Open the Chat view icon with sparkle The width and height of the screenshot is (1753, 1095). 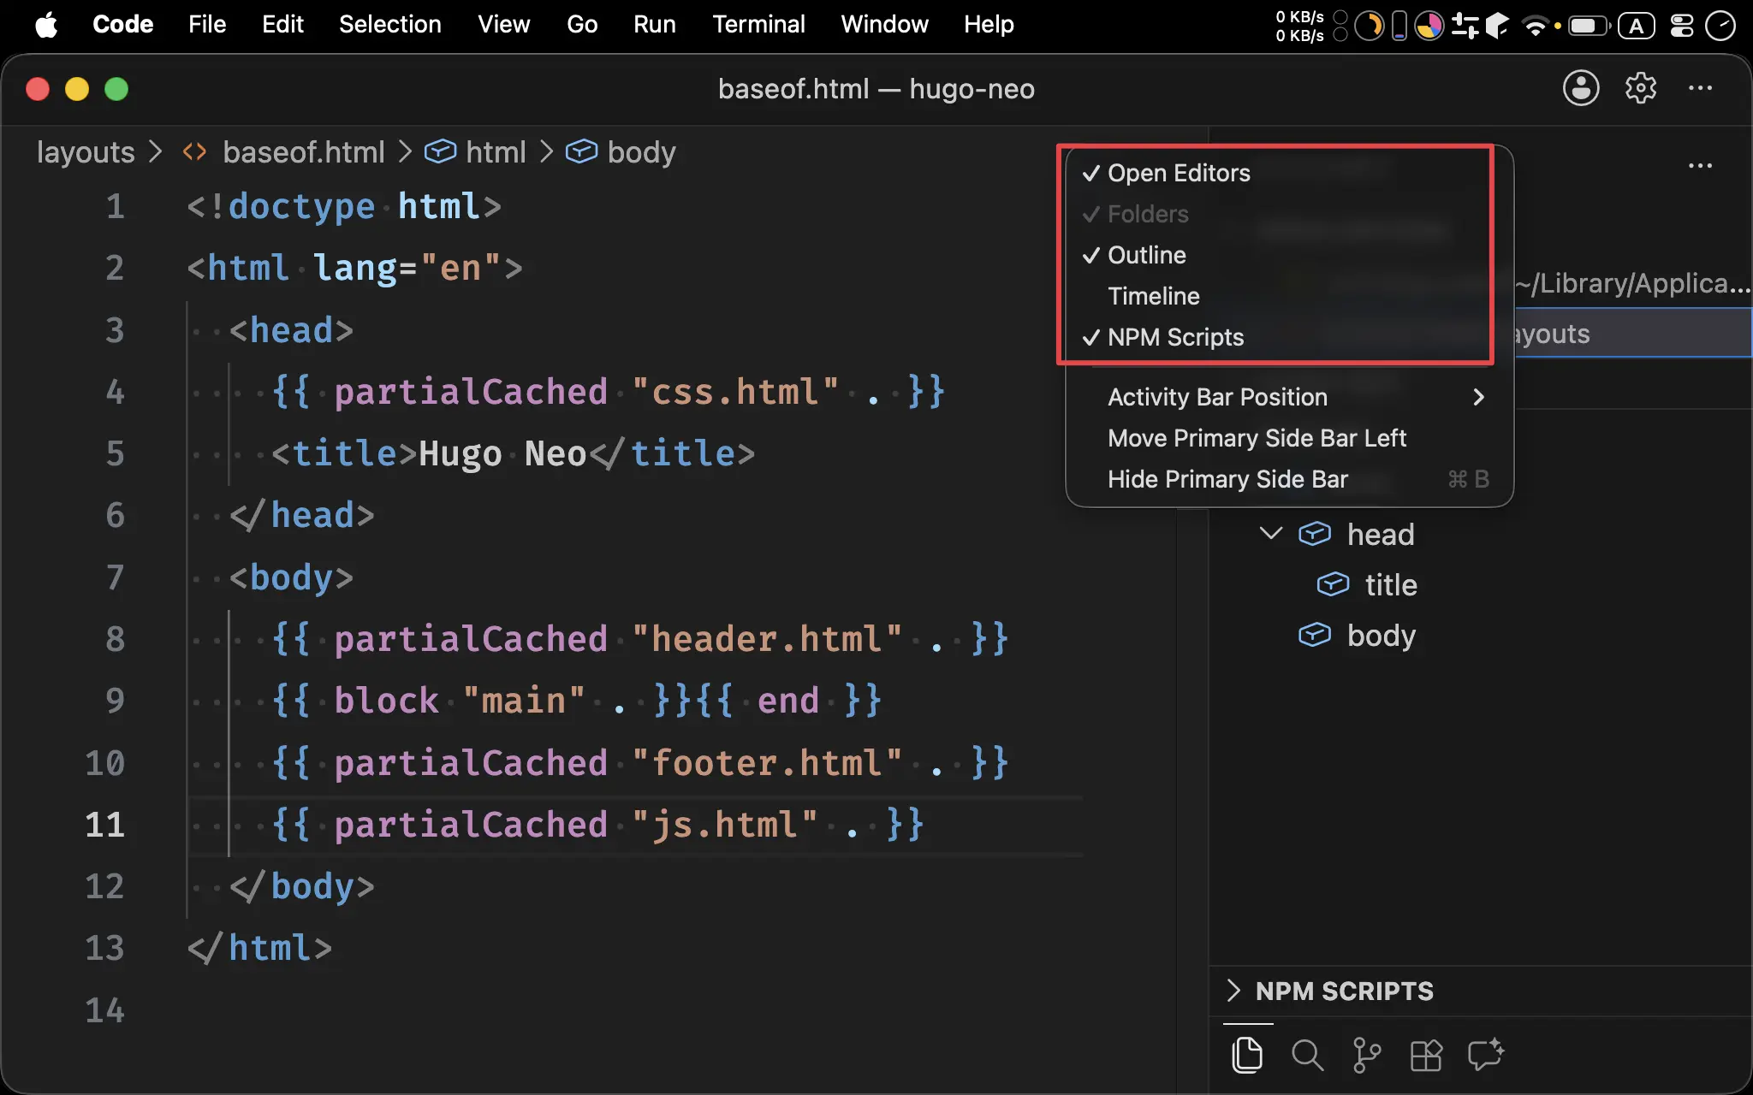1486,1054
